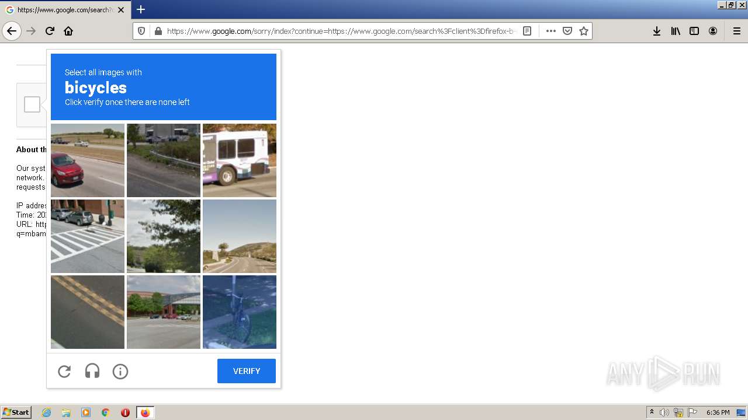
Task: Reload the current page
Action: 50,31
